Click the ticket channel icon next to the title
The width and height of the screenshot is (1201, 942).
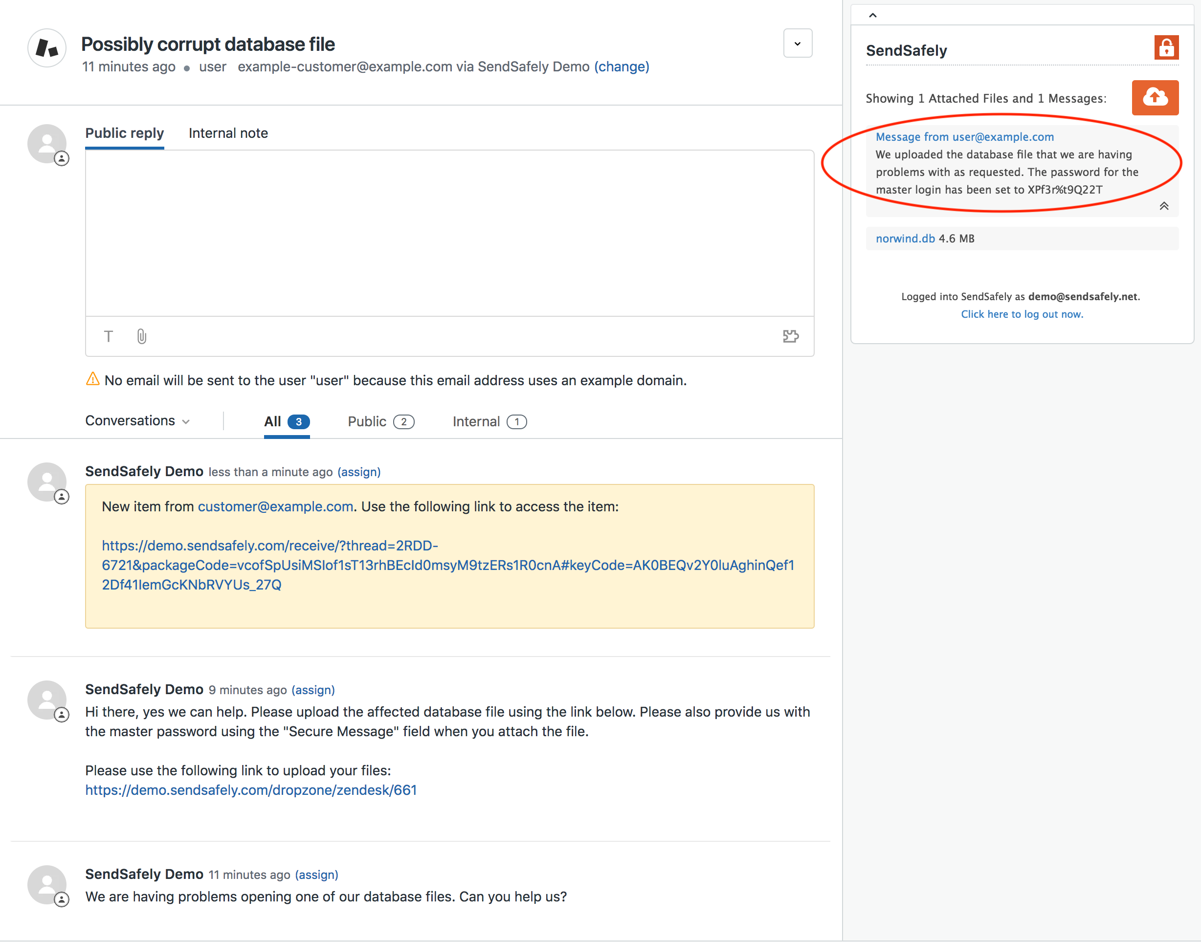click(x=46, y=48)
